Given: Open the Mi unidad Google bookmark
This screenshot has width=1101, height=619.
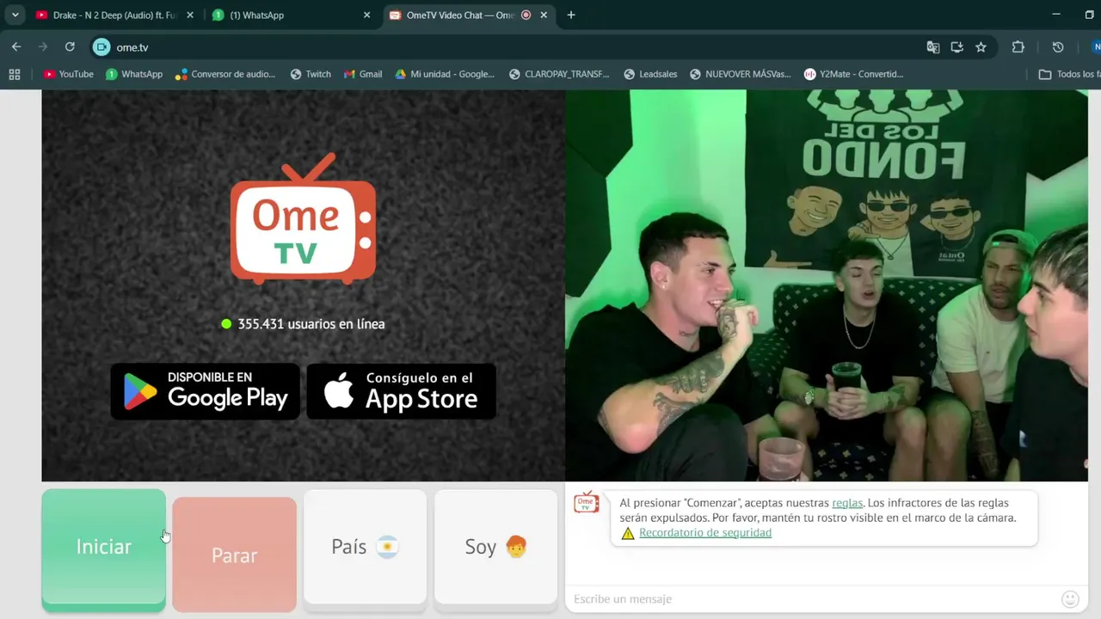Looking at the screenshot, I should (445, 75).
